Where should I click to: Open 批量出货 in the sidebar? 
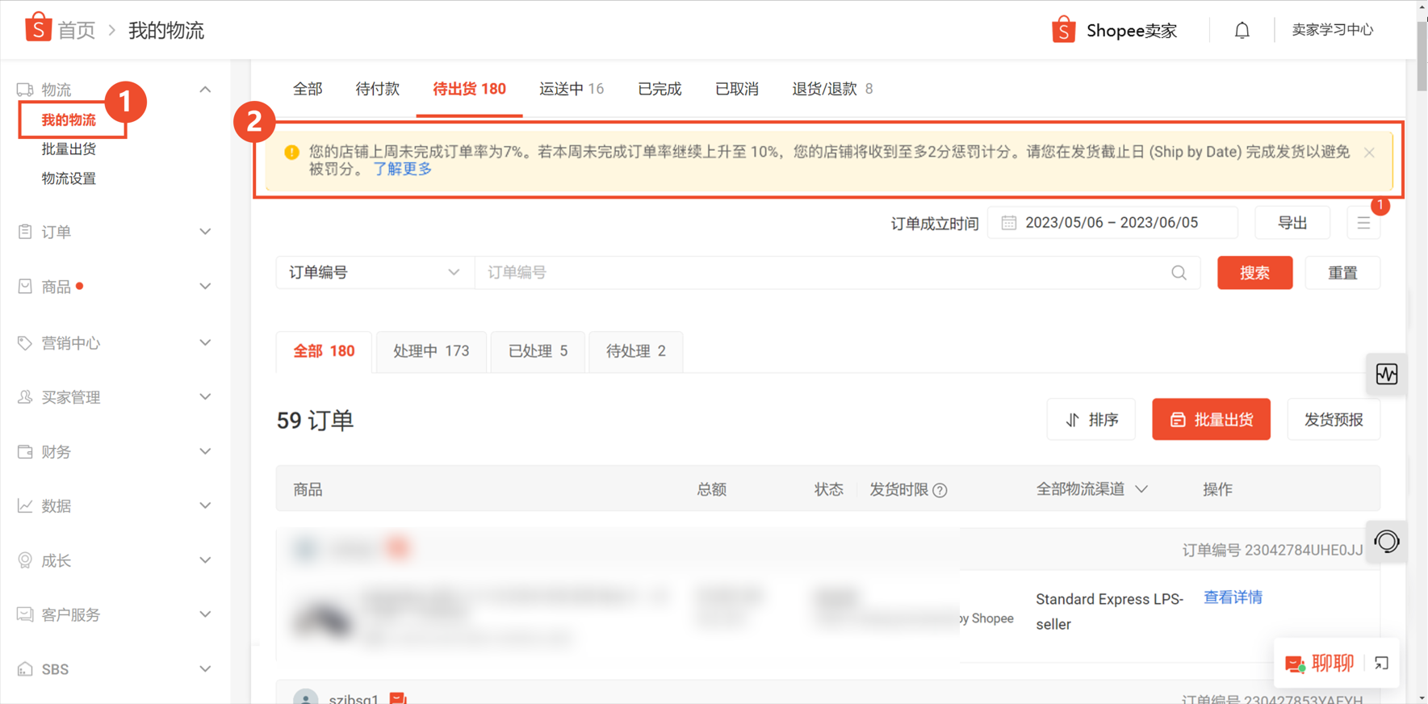(x=69, y=149)
